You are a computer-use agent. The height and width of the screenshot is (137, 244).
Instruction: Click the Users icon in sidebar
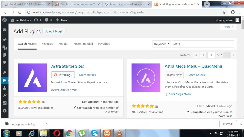coord(4,88)
